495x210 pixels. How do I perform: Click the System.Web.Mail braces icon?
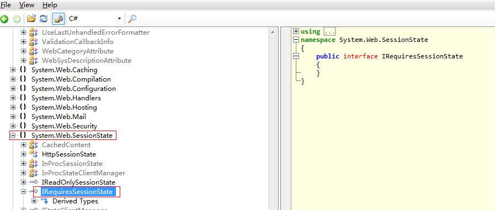pyautogui.click(x=23, y=116)
